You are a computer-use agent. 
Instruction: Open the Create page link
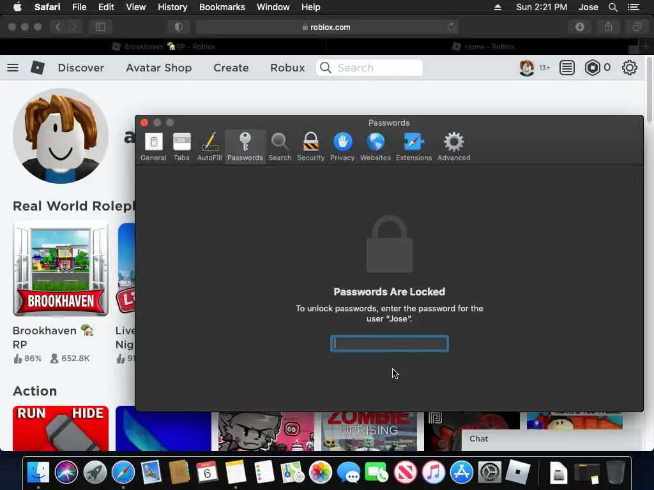pos(231,68)
